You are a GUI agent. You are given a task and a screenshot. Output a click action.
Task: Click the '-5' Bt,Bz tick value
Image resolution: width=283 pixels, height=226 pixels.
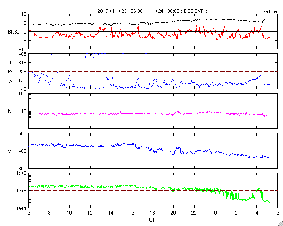24,41
